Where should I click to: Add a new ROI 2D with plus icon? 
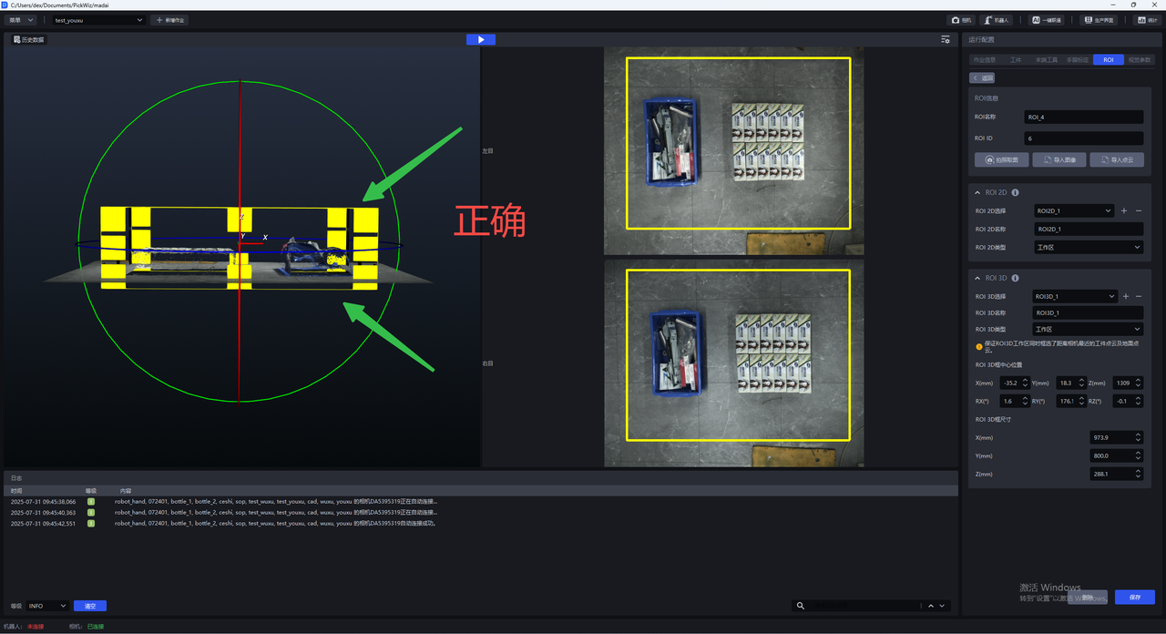point(1124,211)
